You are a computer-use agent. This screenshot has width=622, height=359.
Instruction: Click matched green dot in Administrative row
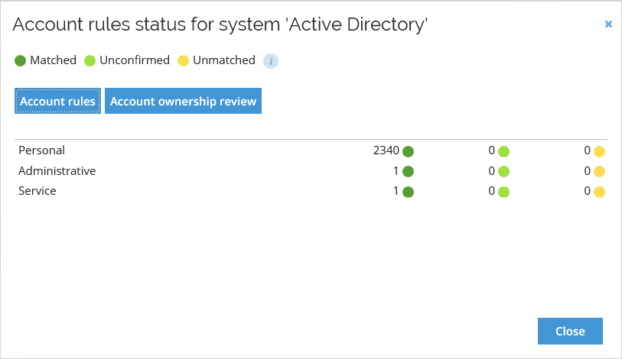(409, 172)
